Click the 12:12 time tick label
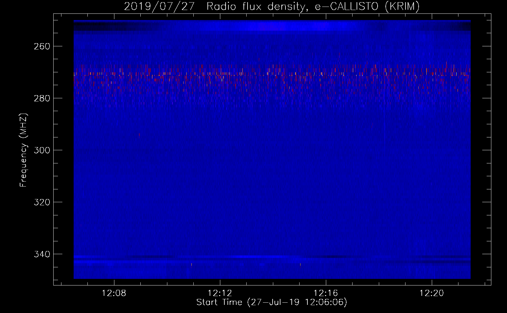 click(220, 293)
